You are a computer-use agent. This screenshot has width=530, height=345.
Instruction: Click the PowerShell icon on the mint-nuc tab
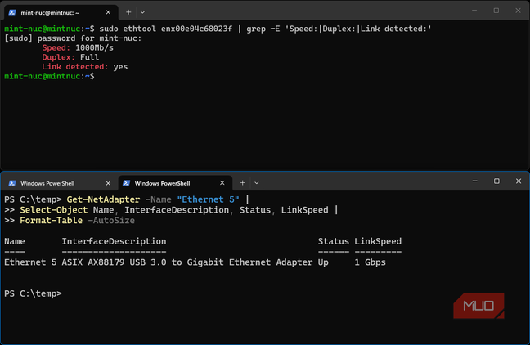coord(12,12)
